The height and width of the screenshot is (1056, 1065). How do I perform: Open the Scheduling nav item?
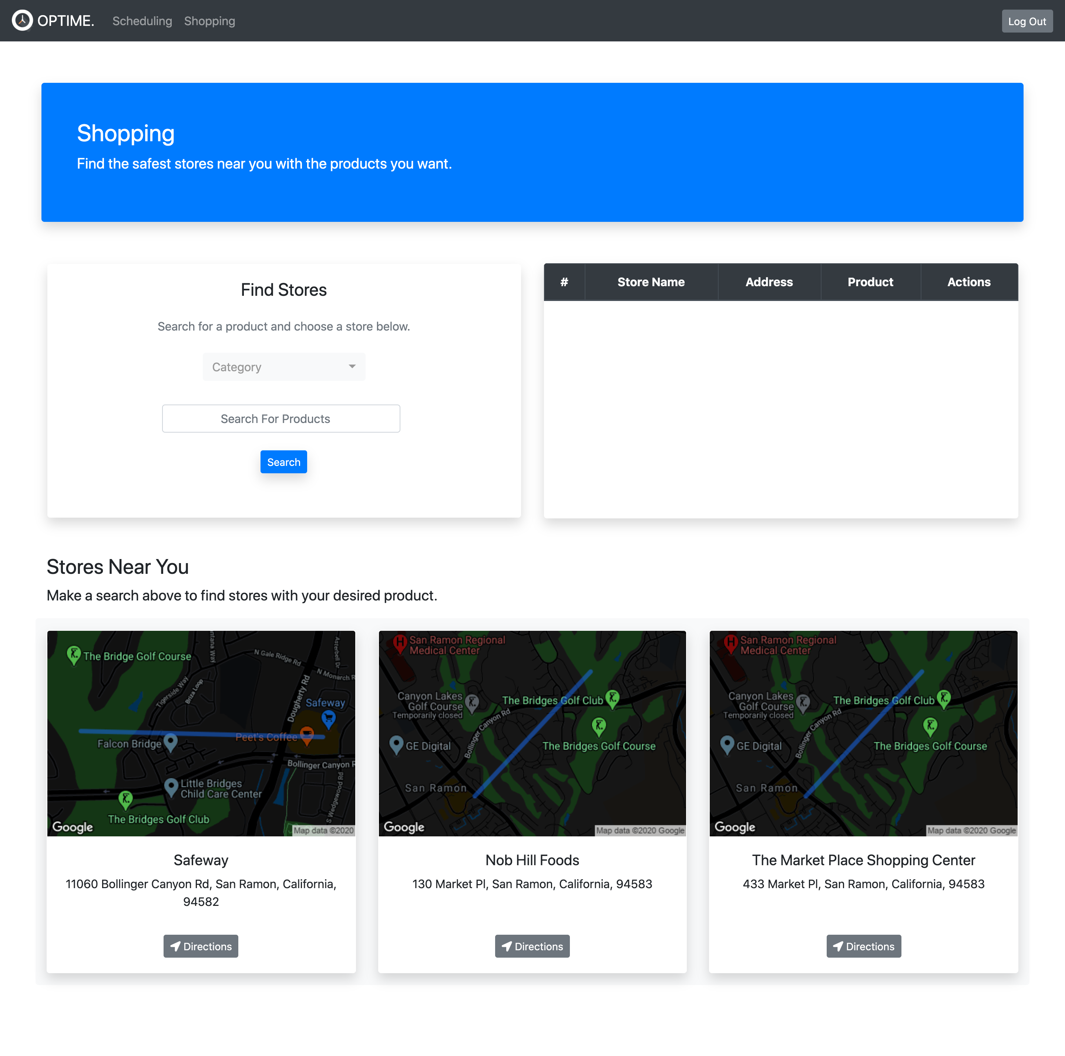[x=142, y=21]
